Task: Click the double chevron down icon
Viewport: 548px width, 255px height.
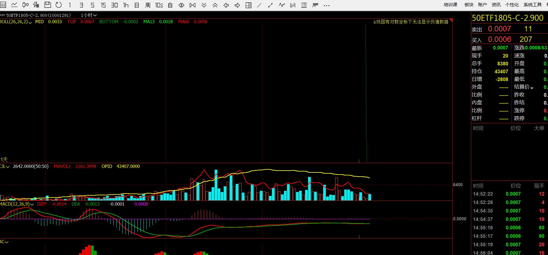Action: 204,5
